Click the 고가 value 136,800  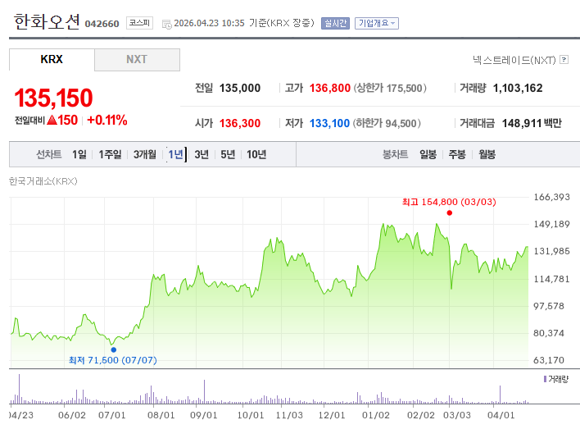click(x=330, y=88)
